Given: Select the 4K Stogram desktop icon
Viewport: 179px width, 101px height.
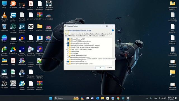Looking at the screenshot, I should pyautogui.click(x=13, y=5).
